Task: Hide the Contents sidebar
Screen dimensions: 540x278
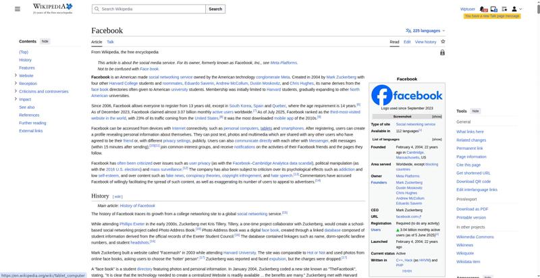Action: point(45,41)
